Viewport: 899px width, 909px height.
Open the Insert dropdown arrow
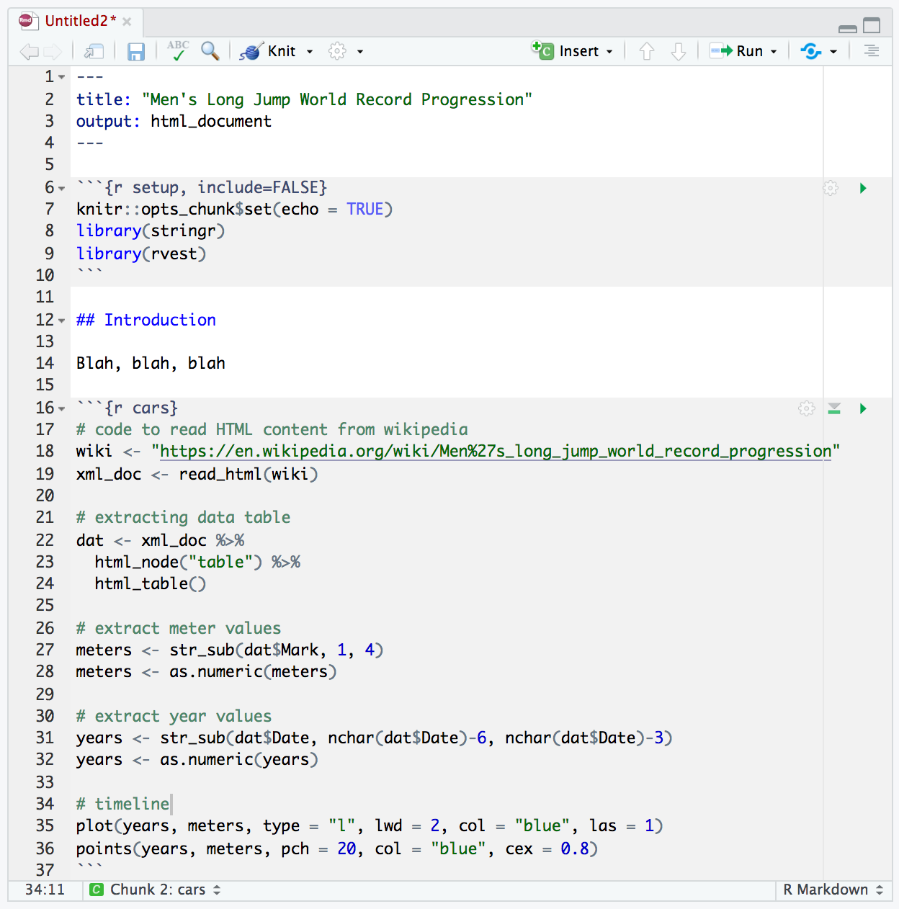(609, 52)
